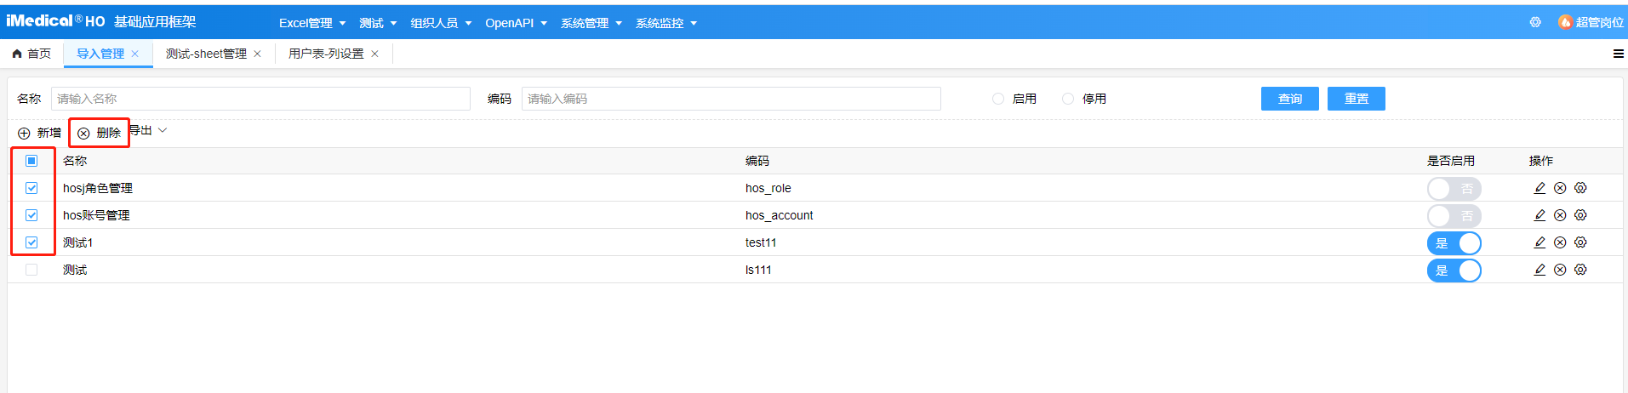Open settings gear for 测试1 row
The image size is (1628, 393).
[1580, 242]
